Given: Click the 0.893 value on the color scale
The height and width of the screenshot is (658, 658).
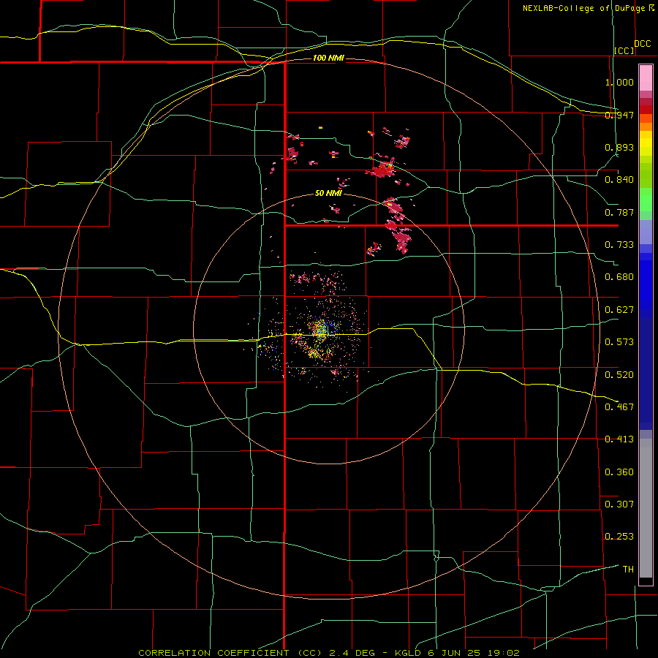Looking at the screenshot, I should 619,147.
